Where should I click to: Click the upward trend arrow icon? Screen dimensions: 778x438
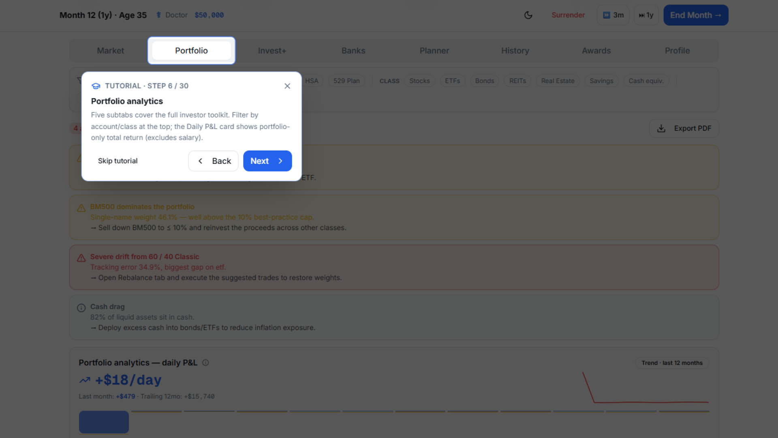point(85,380)
